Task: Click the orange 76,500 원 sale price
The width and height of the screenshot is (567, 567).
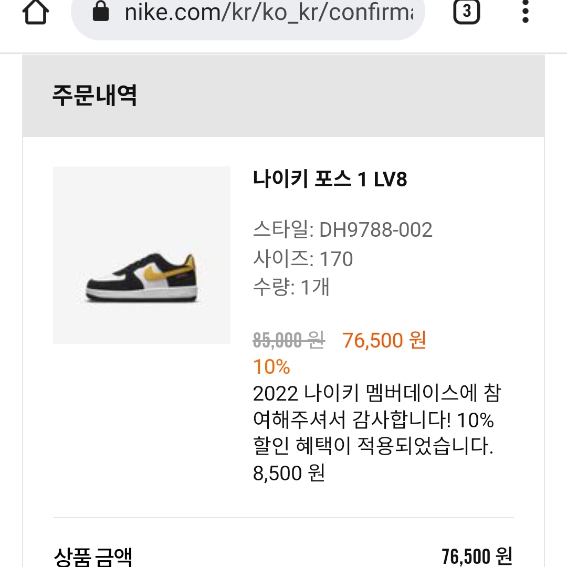Action: (384, 341)
